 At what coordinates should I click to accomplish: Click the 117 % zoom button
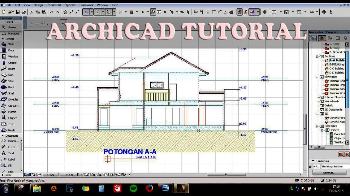[x=68, y=175]
